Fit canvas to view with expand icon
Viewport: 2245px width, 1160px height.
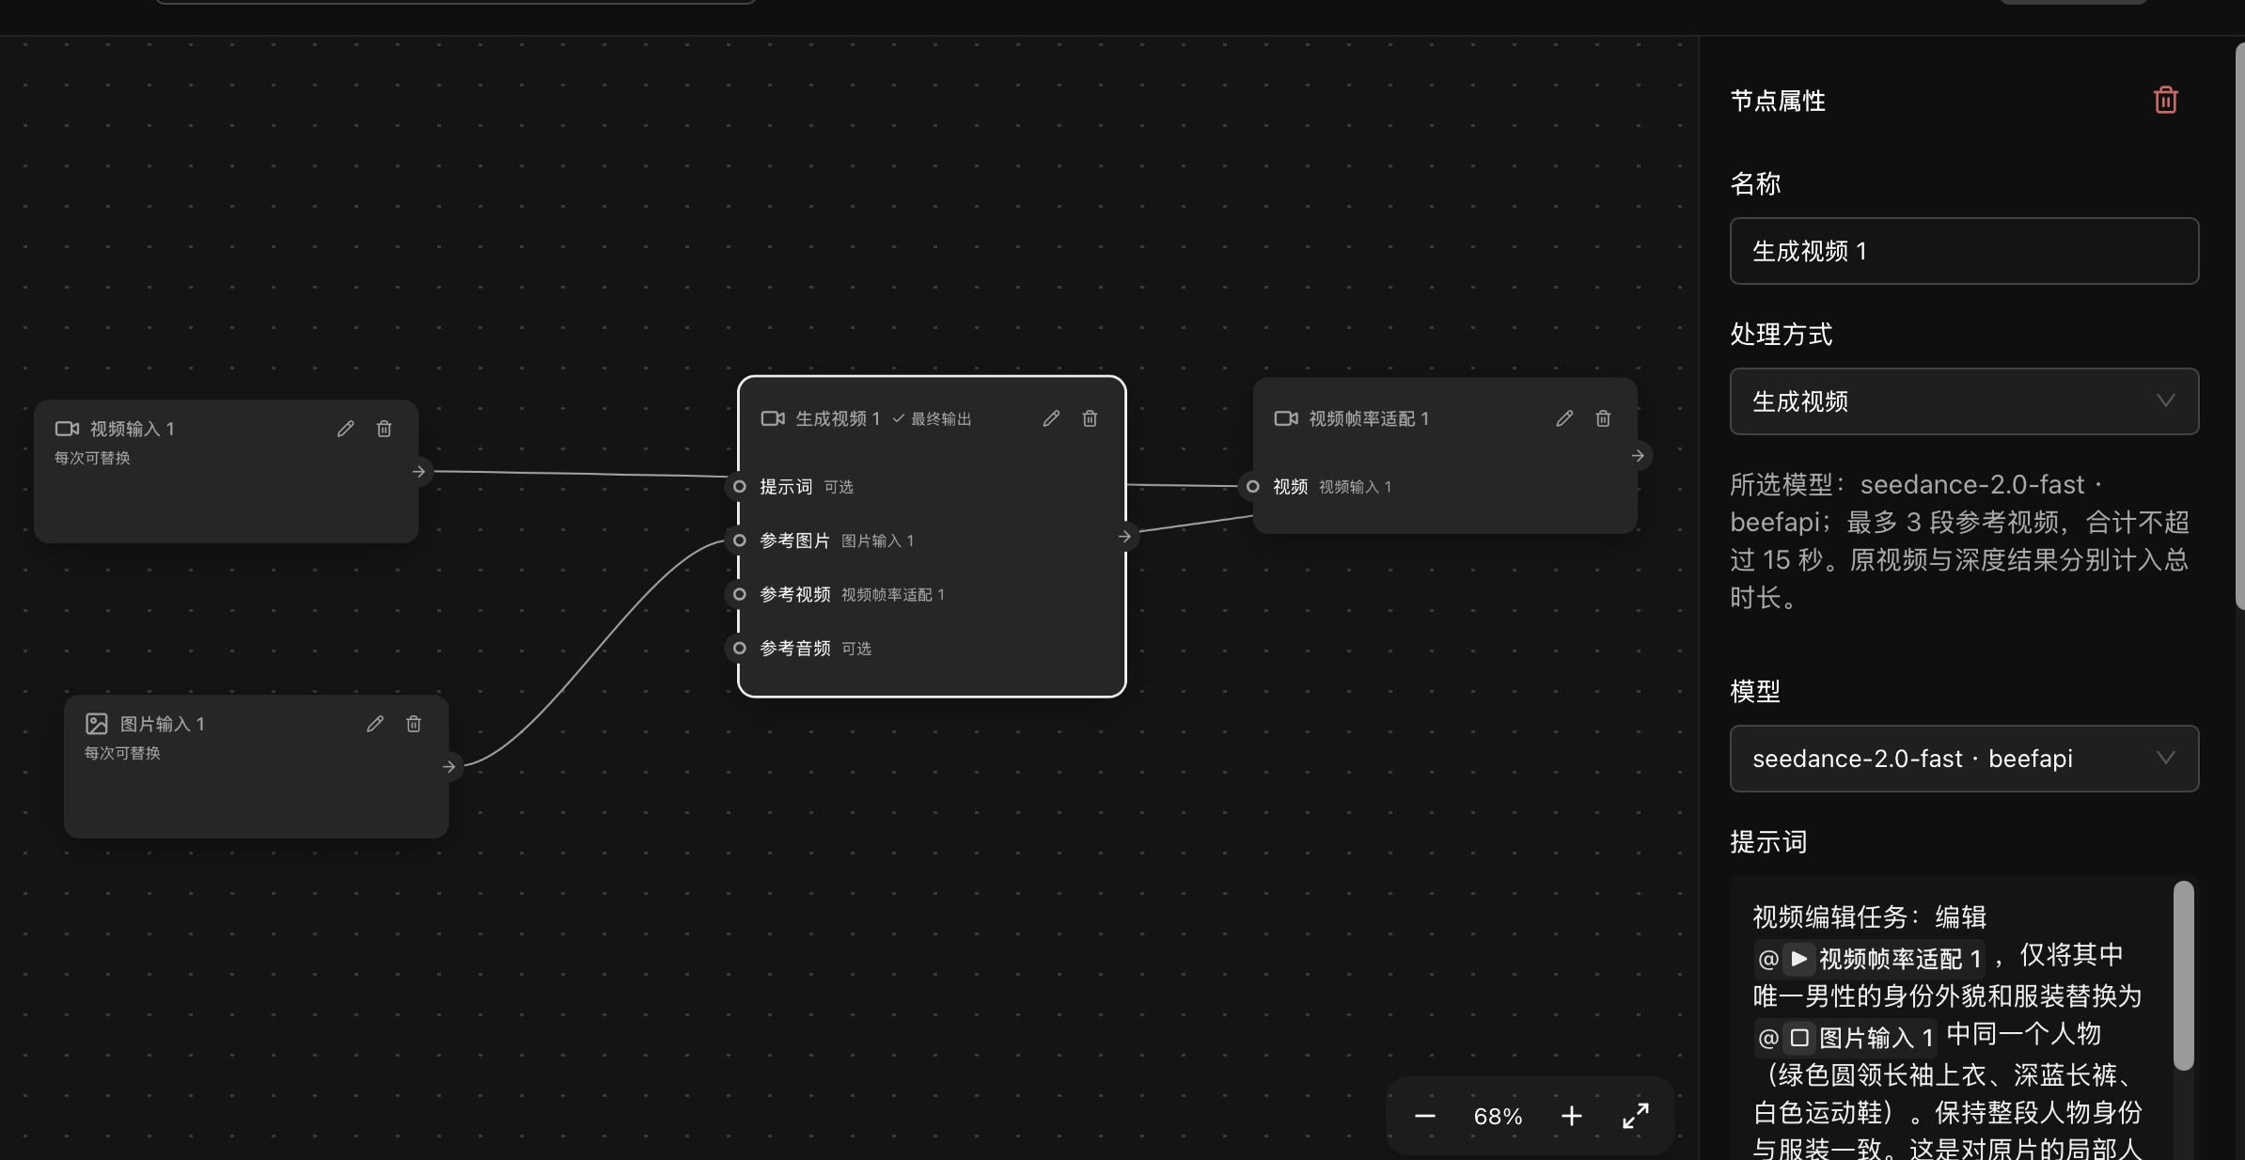(1636, 1116)
